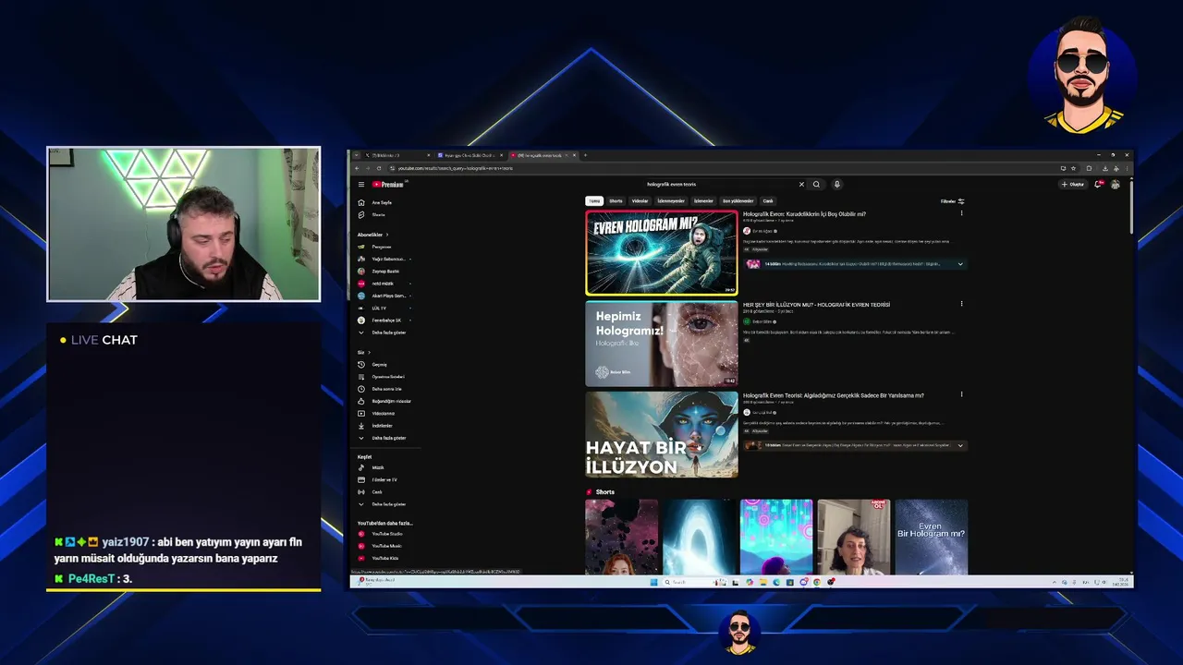Screen dimensions: 1183x665
Task: Click the magnifier search button
Action: [x=816, y=185]
